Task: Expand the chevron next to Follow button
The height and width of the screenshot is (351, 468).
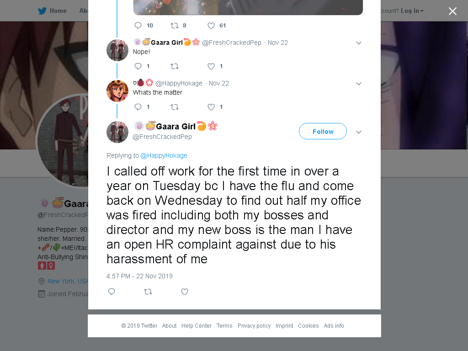Action: (x=359, y=132)
